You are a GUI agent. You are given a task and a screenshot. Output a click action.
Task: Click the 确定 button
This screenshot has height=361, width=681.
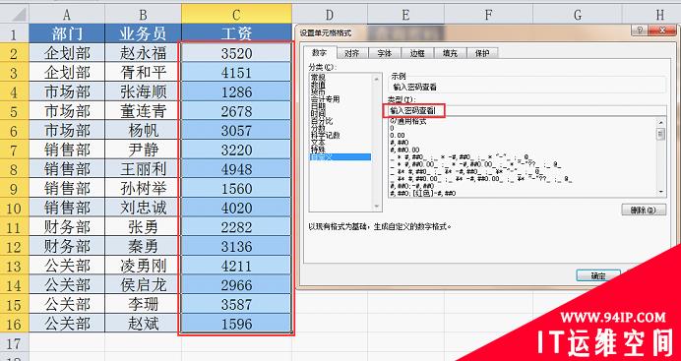598,276
